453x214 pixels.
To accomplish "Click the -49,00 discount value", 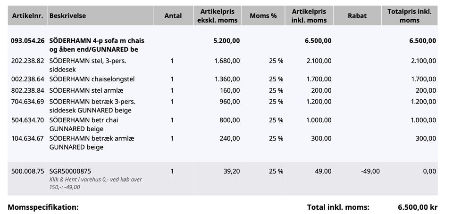I will pyautogui.click(x=370, y=171).
